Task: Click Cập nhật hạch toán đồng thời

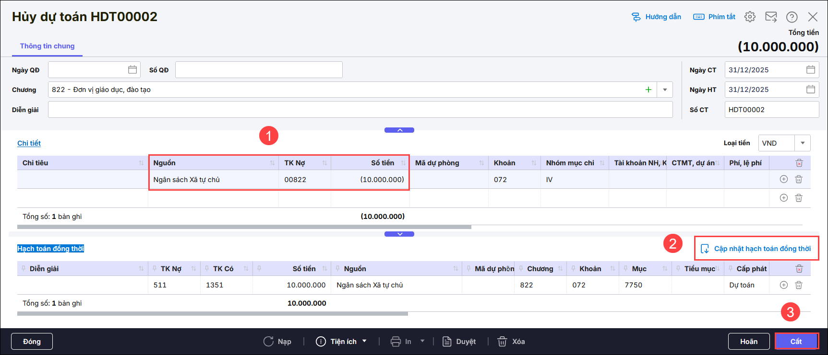Action: [x=757, y=249]
